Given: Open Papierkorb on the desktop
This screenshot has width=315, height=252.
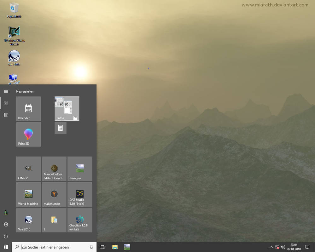Looking at the screenshot, I should click(x=14, y=9).
